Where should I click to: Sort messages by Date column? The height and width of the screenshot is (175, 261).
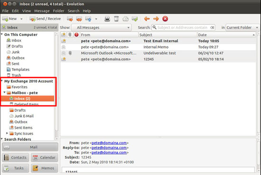226,35
